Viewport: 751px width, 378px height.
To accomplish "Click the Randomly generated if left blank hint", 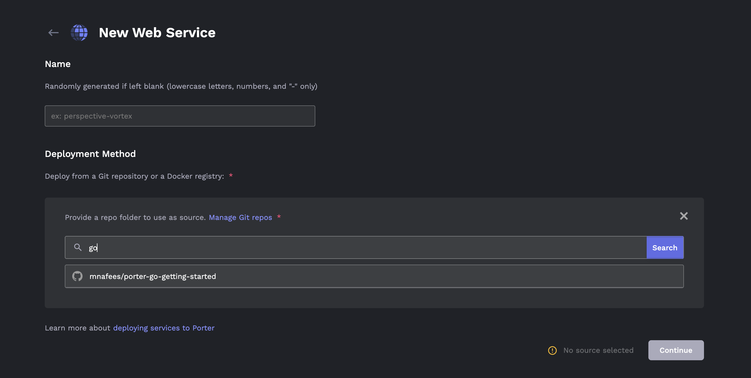I will [181, 86].
